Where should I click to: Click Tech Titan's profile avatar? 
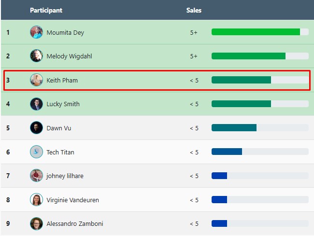(x=36, y=152)
